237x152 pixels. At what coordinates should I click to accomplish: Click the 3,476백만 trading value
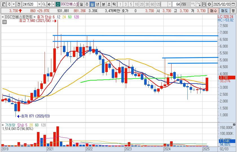(x=113, y=11)
